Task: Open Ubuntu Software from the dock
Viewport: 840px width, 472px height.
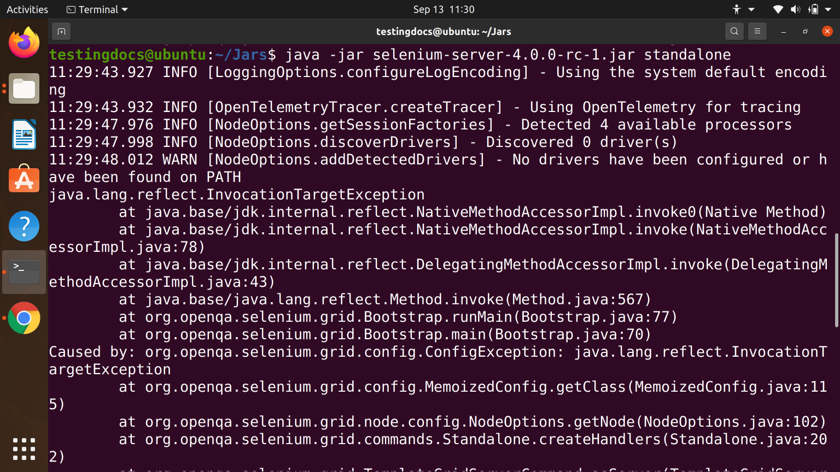Action: 24,180
